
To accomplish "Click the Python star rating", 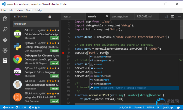I will pyautogui.click(x=53, y=43).
